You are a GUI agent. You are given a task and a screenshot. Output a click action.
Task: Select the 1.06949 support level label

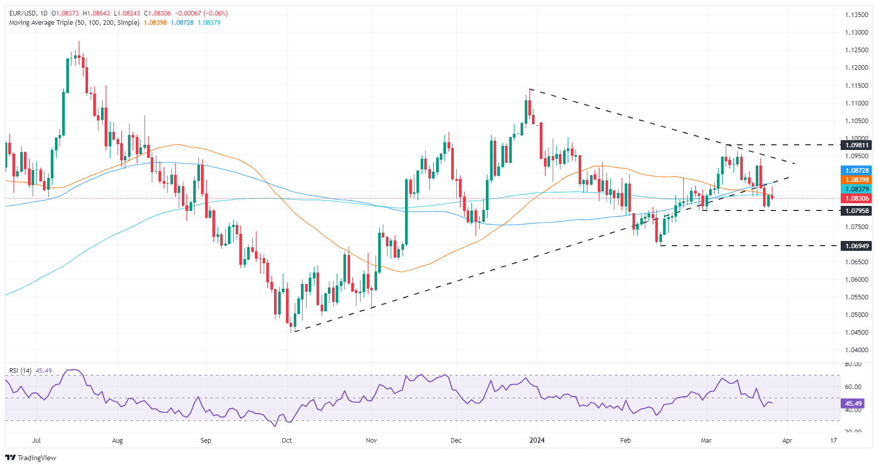[857, 246]
